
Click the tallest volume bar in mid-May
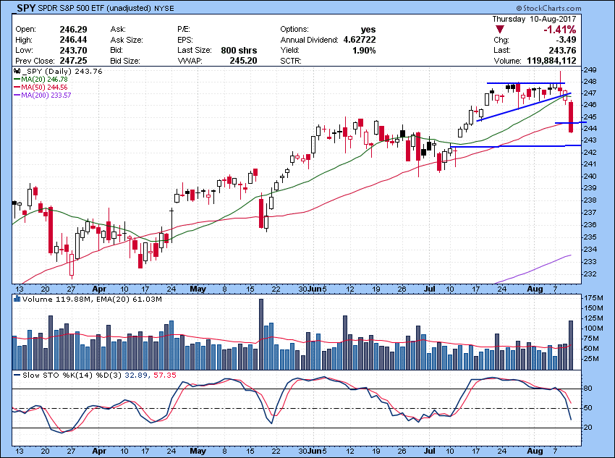[x=261, y=334]
